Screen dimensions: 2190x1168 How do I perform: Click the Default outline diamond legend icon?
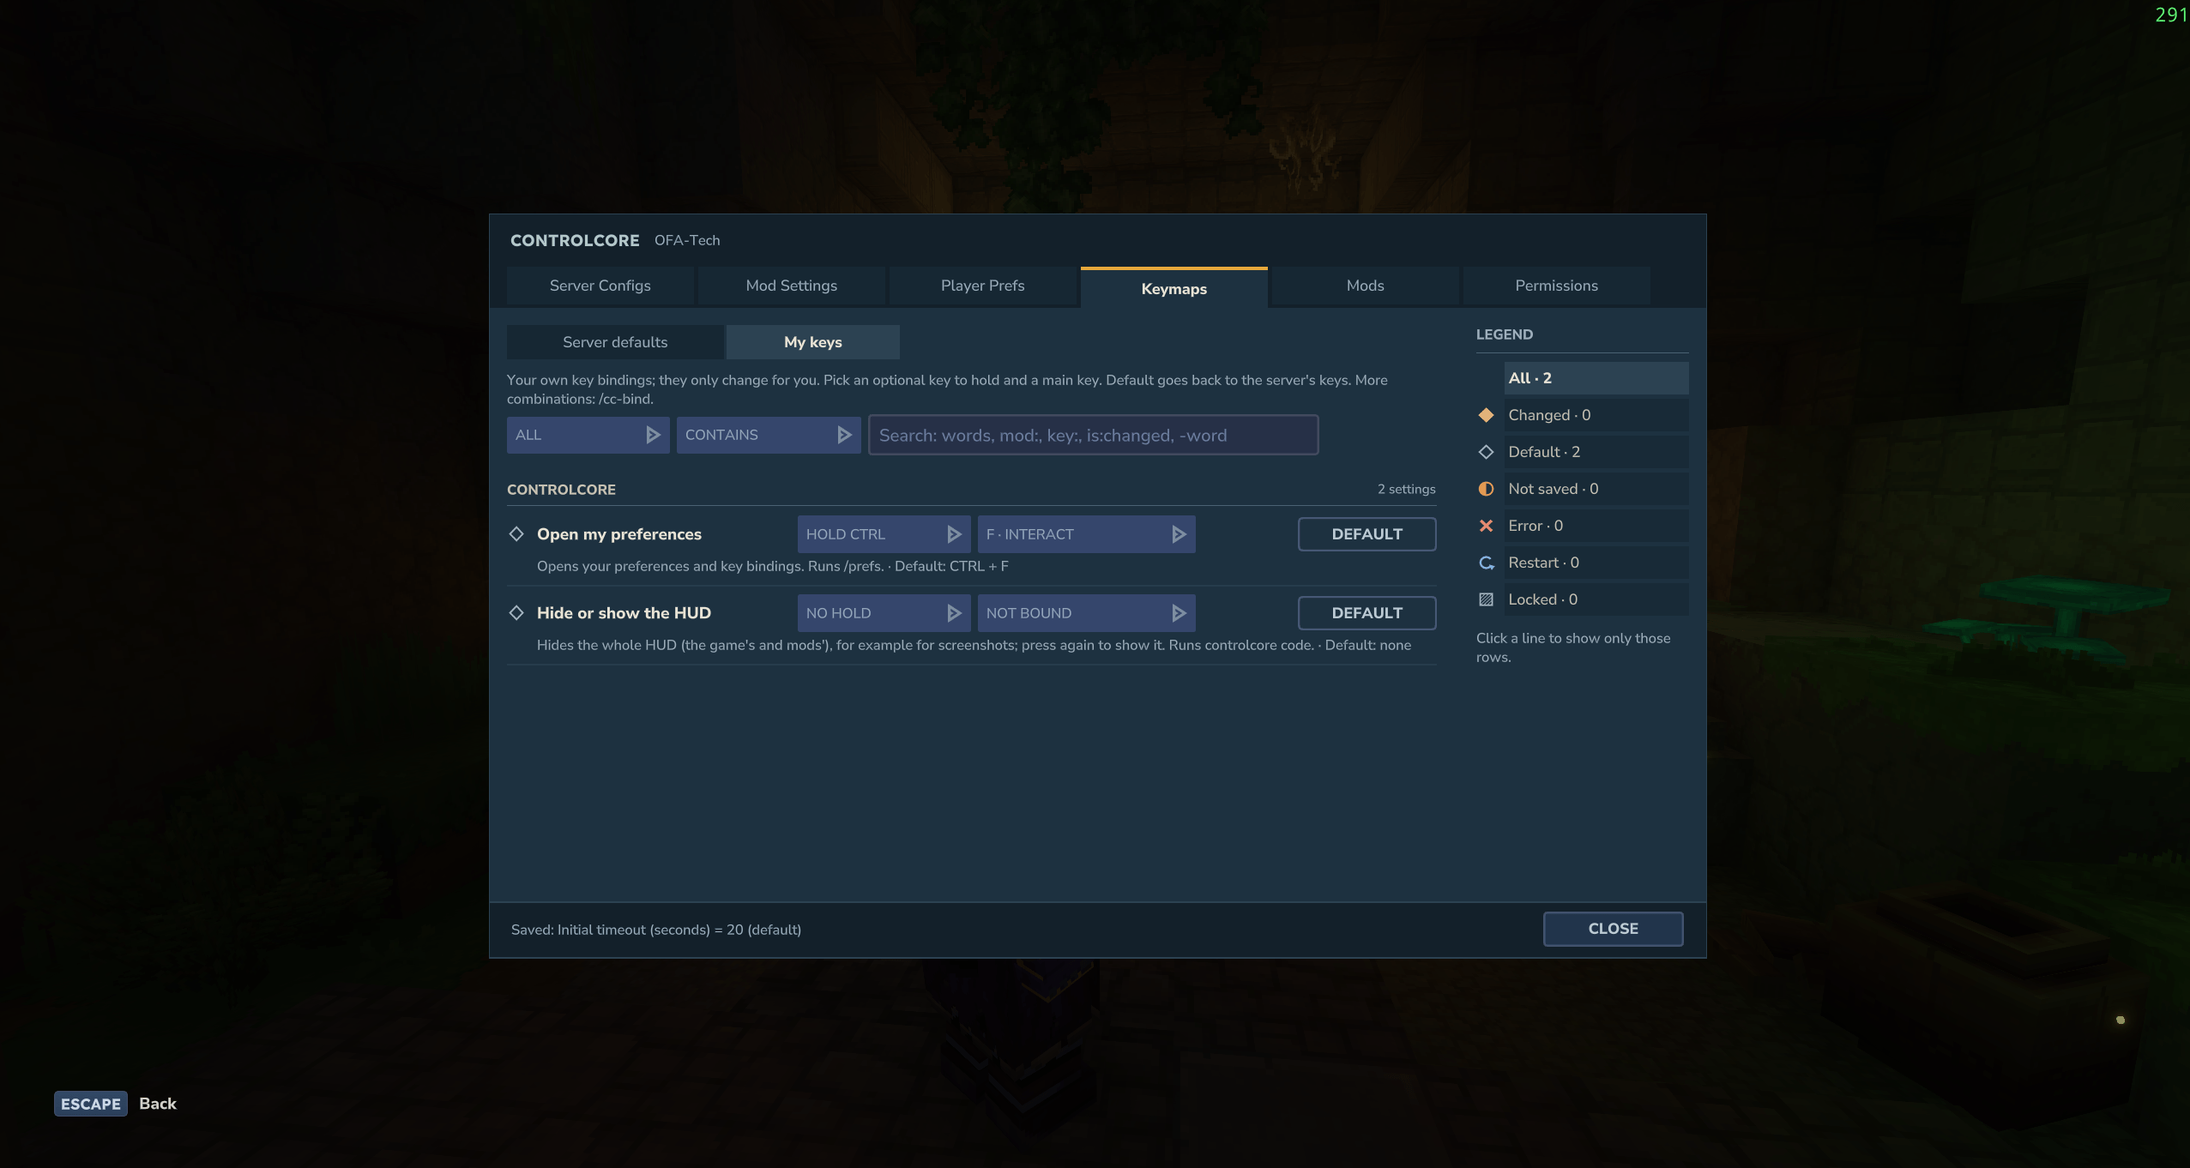tap(1486, 452)
